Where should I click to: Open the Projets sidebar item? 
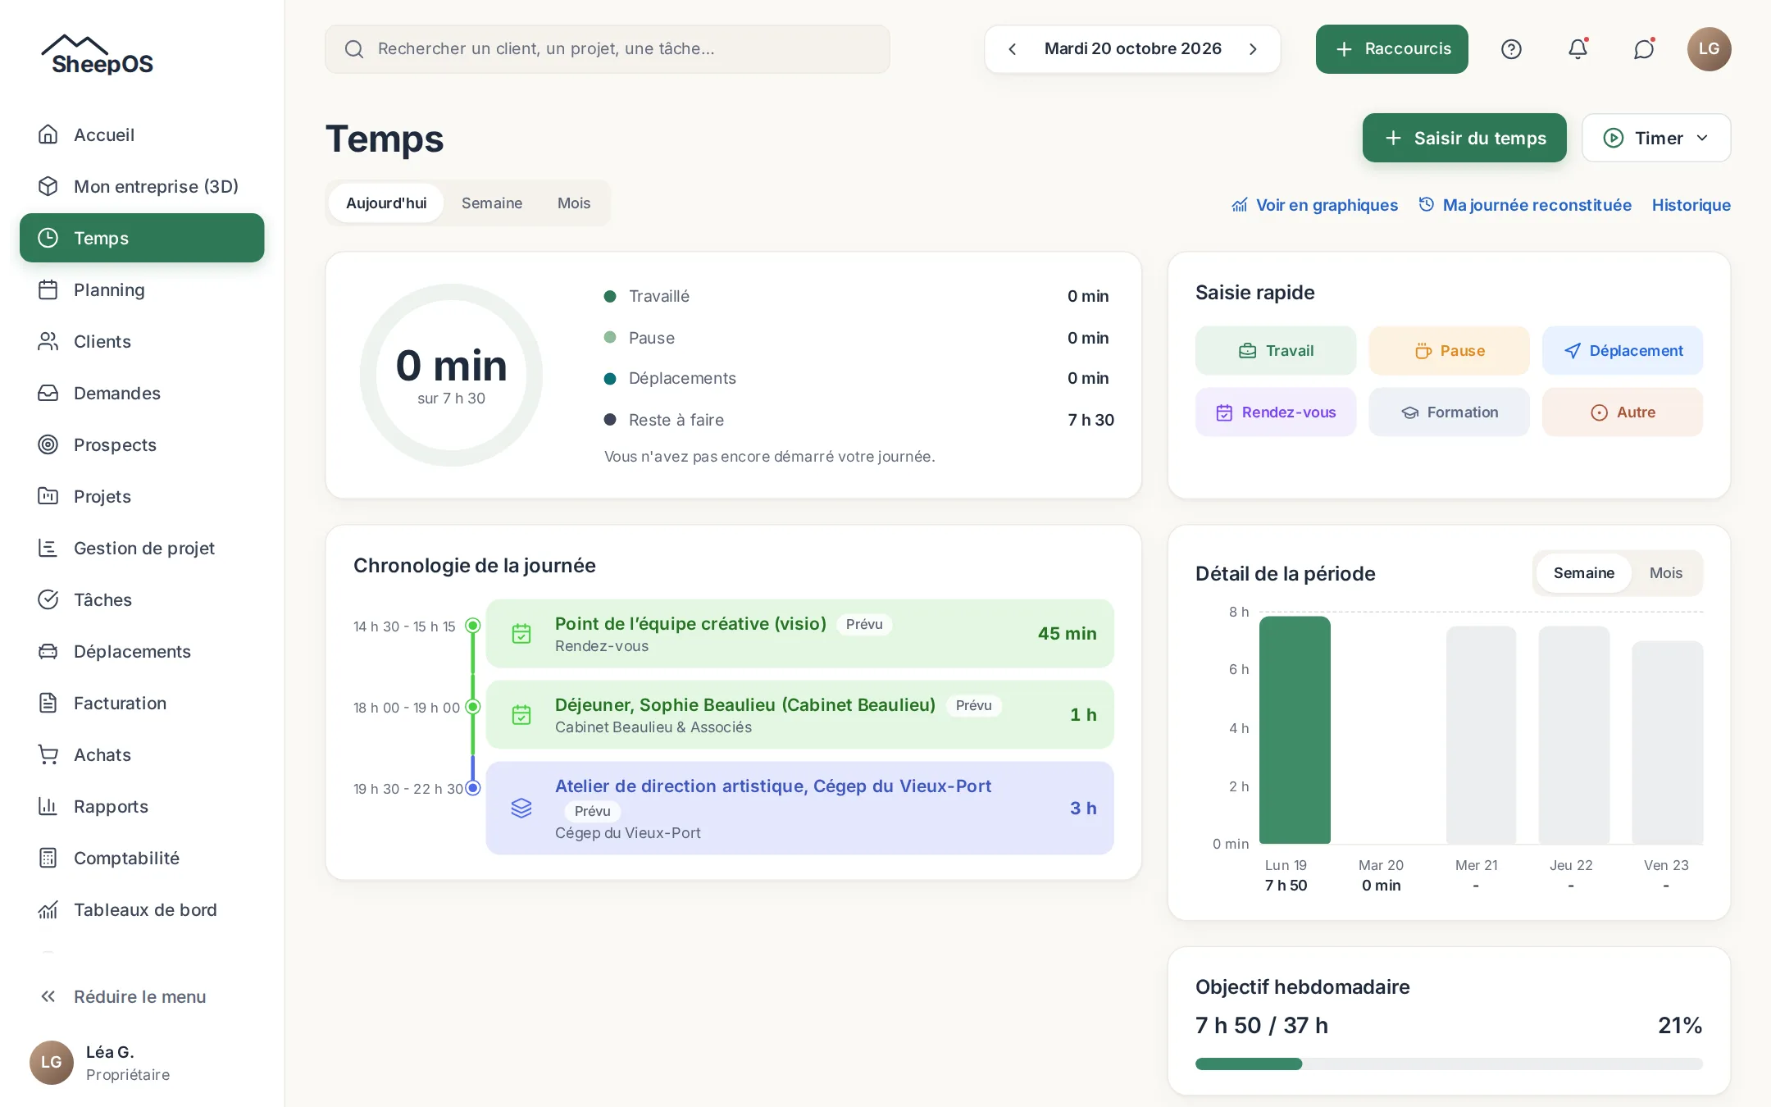142,496
